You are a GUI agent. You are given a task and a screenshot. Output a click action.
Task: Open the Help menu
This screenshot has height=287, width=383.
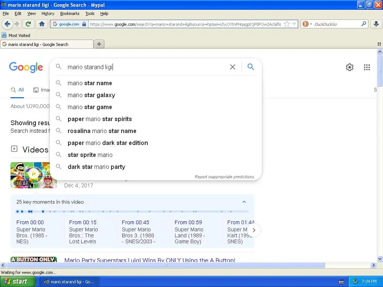(x=104, y=13)
